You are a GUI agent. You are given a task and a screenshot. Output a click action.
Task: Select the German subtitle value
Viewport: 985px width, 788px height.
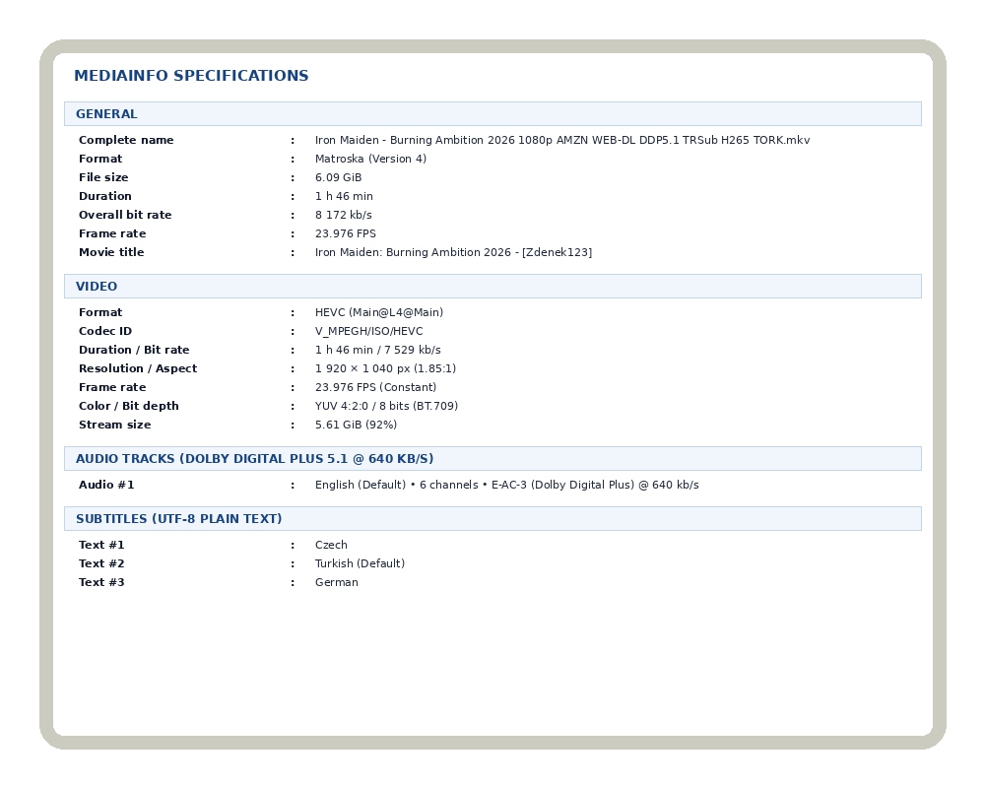coord(337,582)
